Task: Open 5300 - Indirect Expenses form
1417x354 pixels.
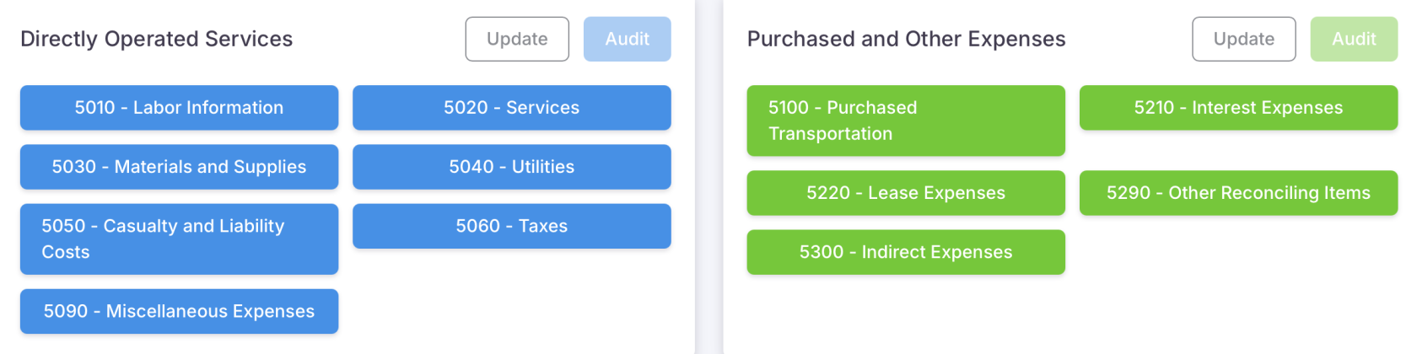Action: [905, 252]
